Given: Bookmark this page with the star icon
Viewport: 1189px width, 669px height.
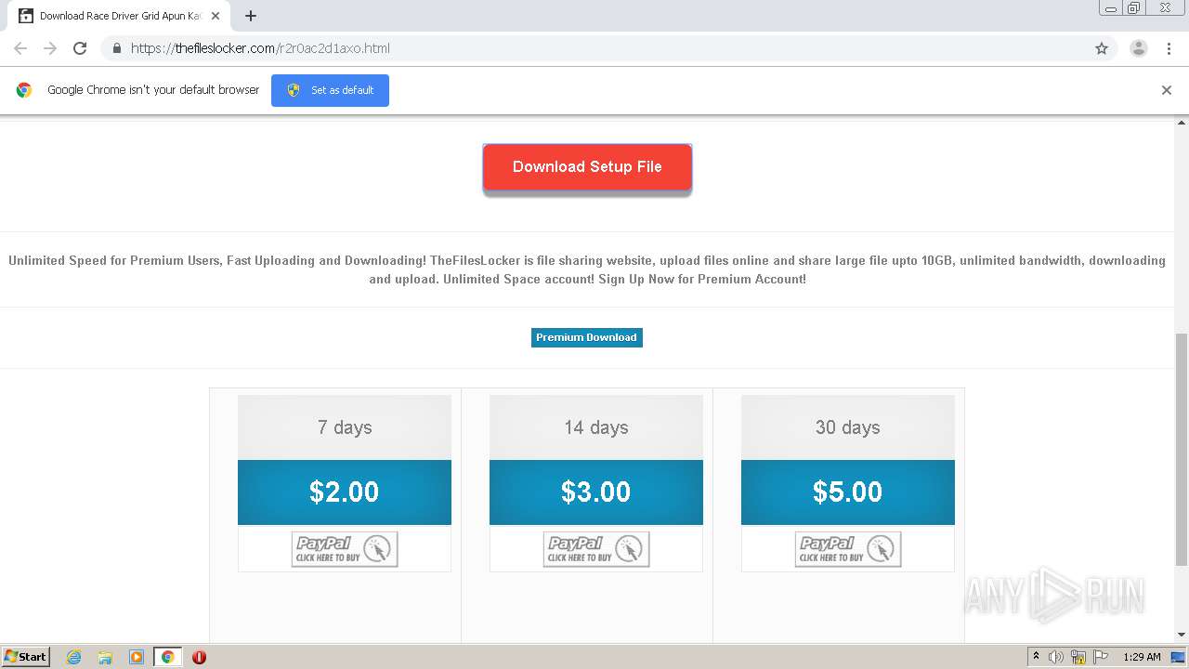Looking at the screenshot, I should click(x=1102, y=48).
